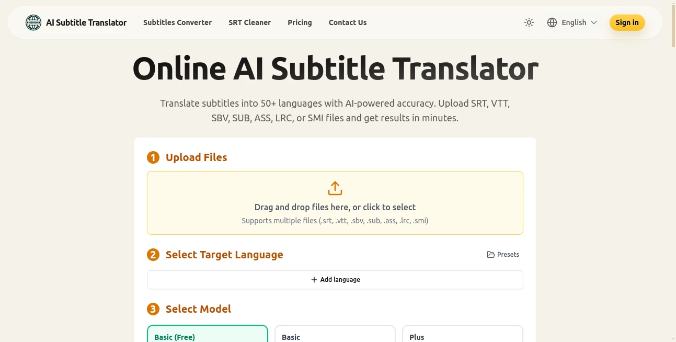
Task: Open the Pricing page
Action: 300,22
